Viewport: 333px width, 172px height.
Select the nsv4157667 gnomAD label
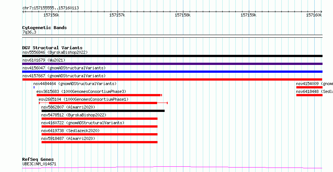coord(64,76)
